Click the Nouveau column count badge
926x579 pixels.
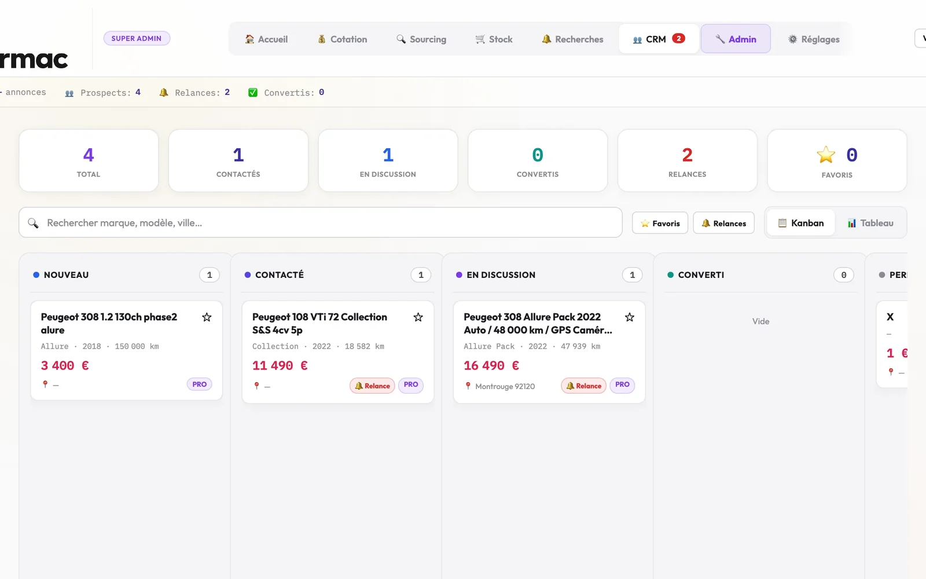click(210, 275)
